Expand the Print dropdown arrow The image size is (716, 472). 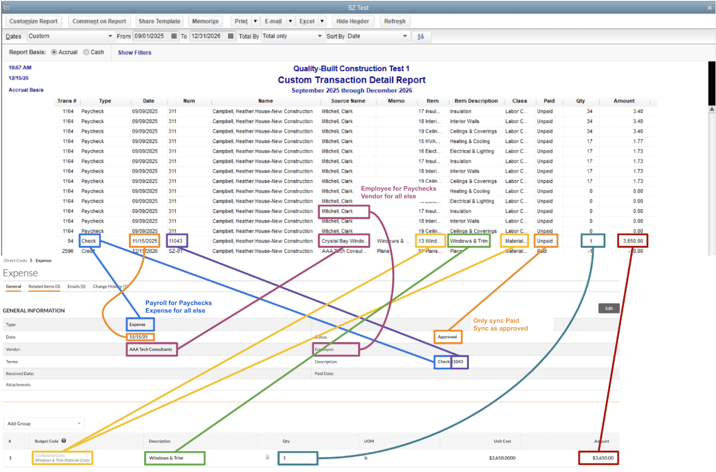(x=255, y=21)
